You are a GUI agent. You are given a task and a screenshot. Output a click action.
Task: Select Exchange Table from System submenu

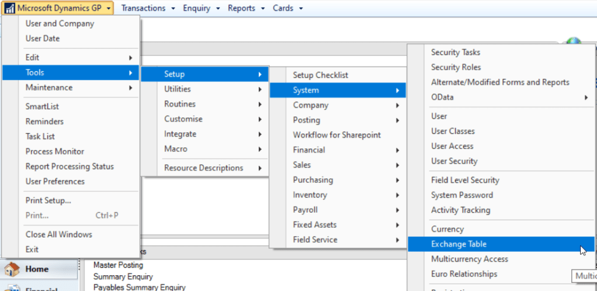459,244
